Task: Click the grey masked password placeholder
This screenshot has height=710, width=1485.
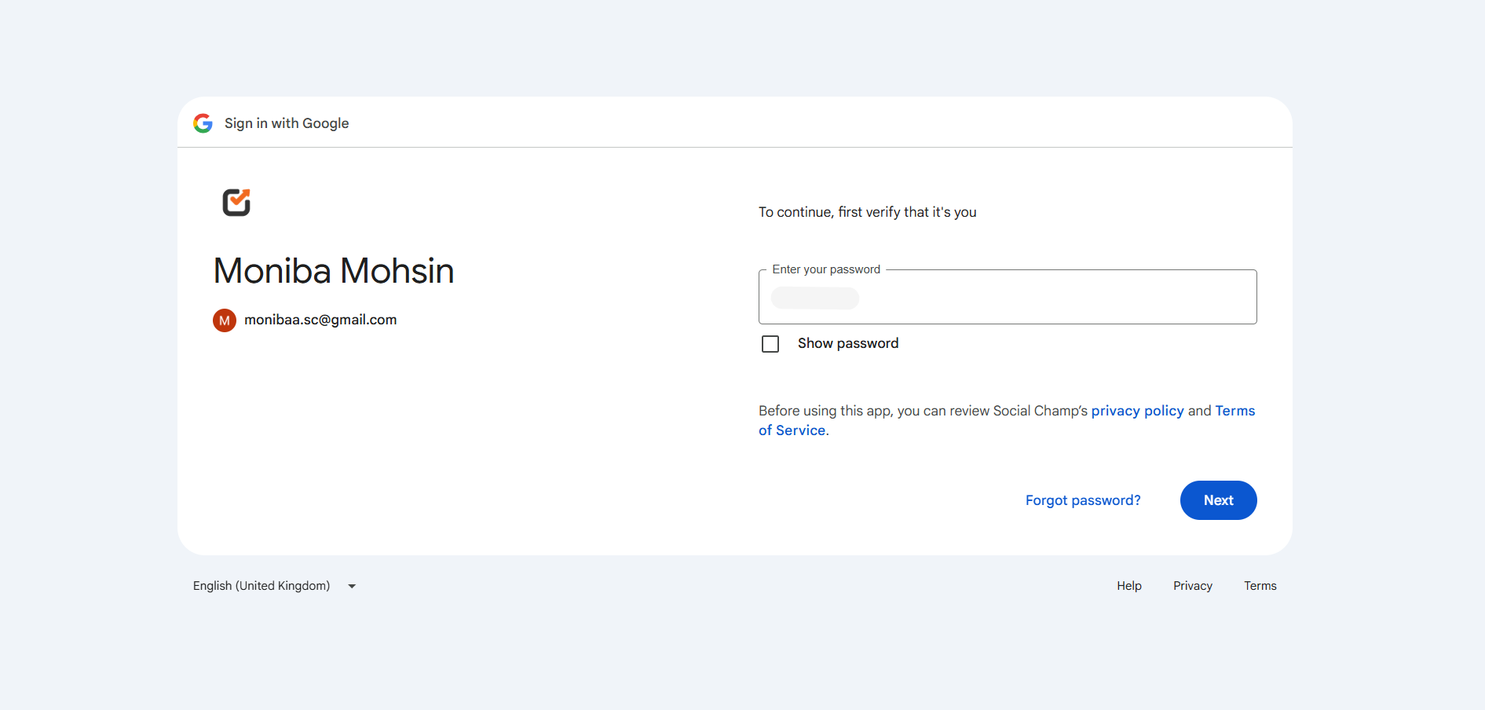Action: coord(815,298)
